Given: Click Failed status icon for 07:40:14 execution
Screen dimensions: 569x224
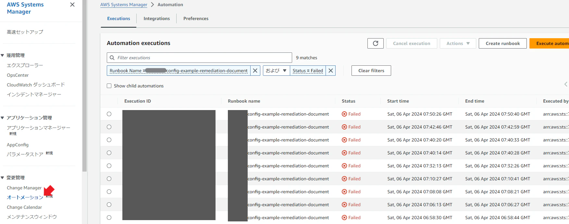Looking at the screenshot, I should click(344, 153).
